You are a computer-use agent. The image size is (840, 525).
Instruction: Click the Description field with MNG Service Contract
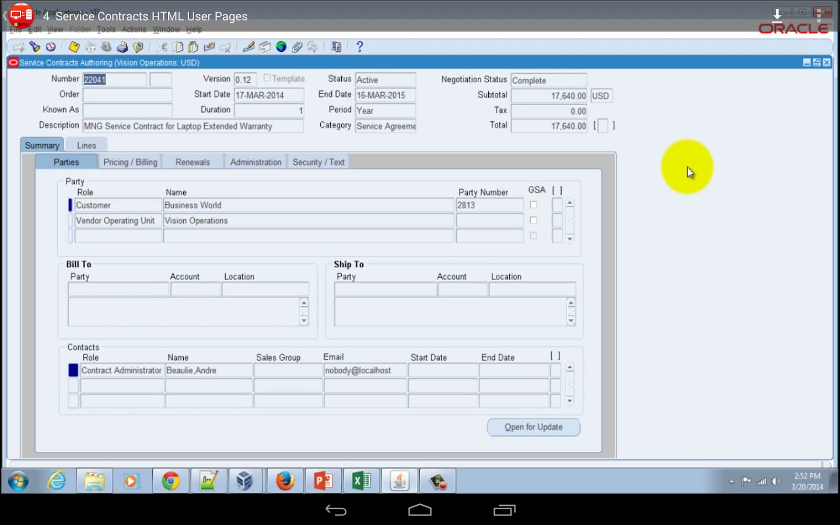coord(193,126)
